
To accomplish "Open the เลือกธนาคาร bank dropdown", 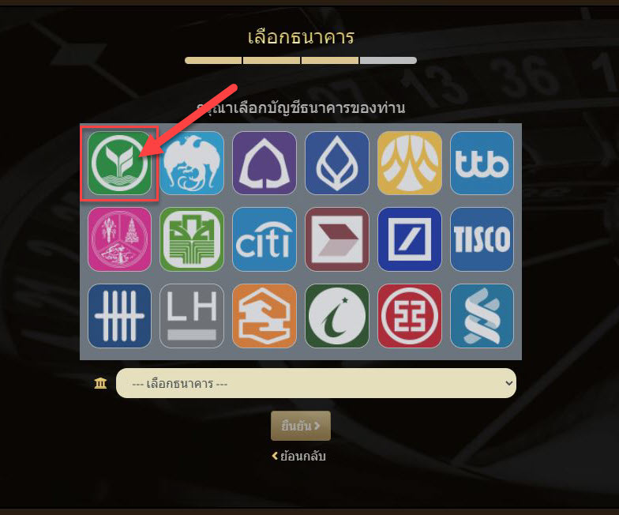I will (x=316, y=383).
